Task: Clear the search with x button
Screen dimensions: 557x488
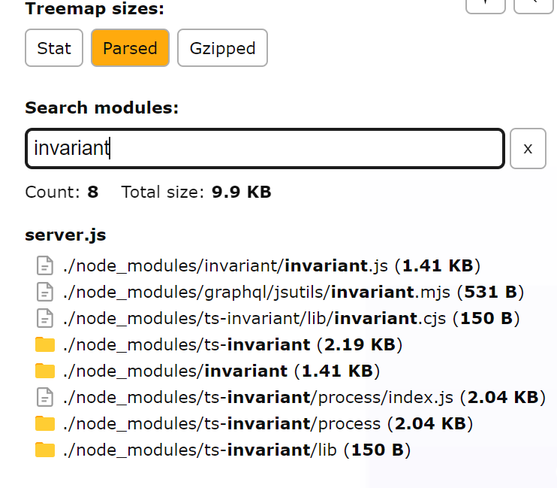Action: [528, 149]
